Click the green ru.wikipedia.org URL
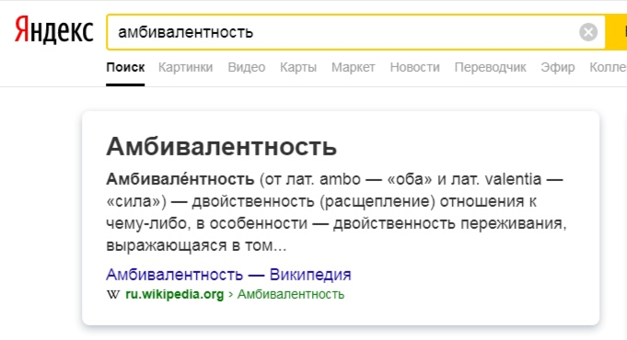The height and width of the screenshot is (340, 627). 175,294
